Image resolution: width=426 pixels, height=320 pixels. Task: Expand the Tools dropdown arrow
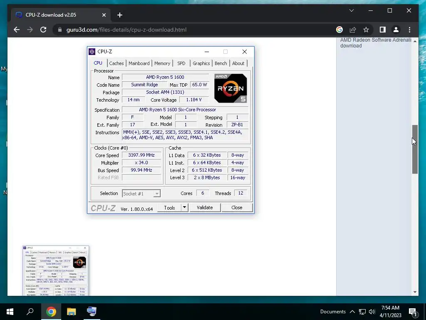coord(184,207)
